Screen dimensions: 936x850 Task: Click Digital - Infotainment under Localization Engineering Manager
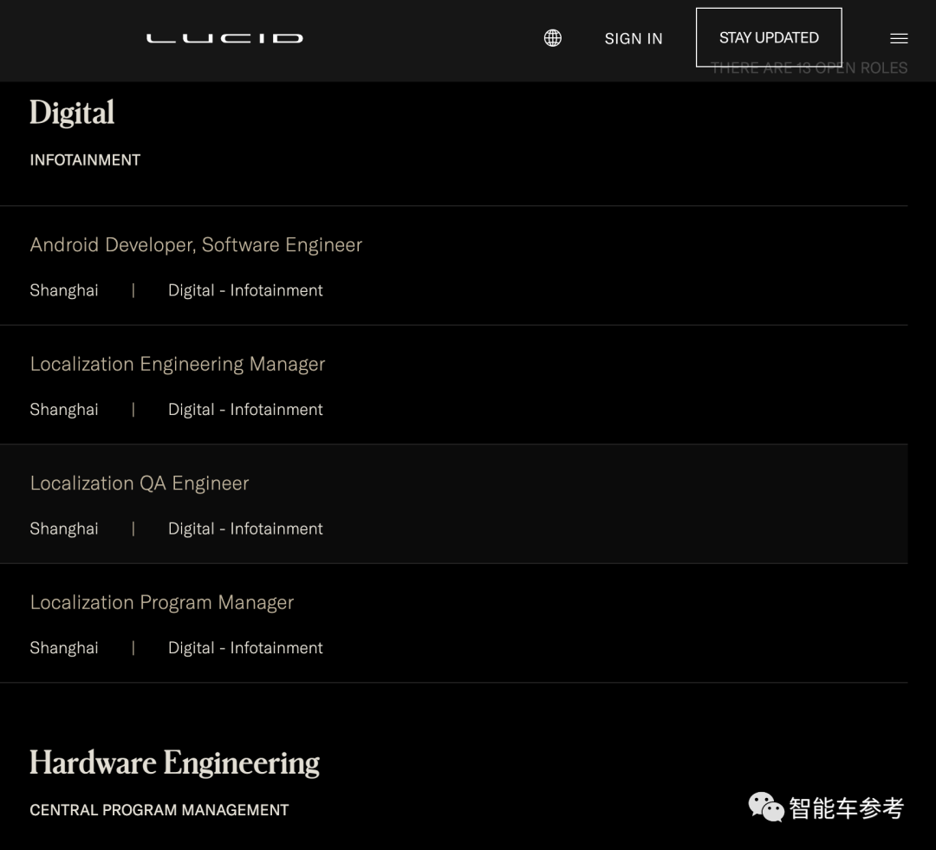click(245, 410)
